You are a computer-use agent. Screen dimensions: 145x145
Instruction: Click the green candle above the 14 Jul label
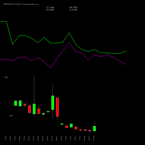click(71, 126)
